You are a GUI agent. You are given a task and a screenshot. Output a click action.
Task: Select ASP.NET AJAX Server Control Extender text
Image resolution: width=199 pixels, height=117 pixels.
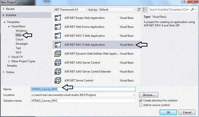(88, 71)
